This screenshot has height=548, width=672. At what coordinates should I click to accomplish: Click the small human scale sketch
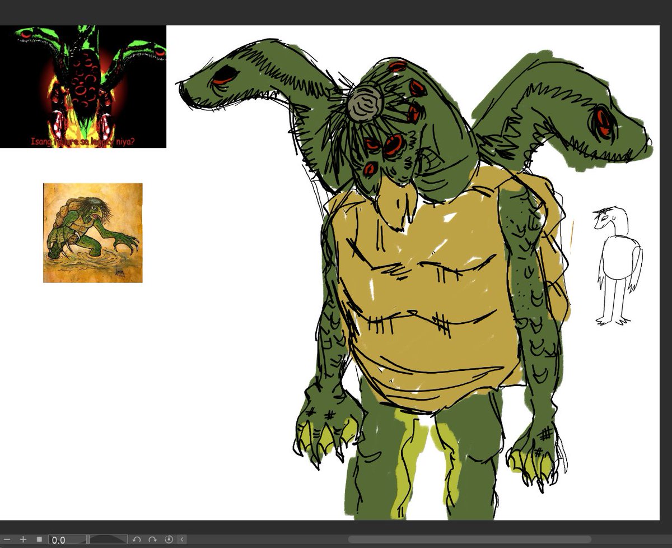pyautogui.click(x=618, y=266)
